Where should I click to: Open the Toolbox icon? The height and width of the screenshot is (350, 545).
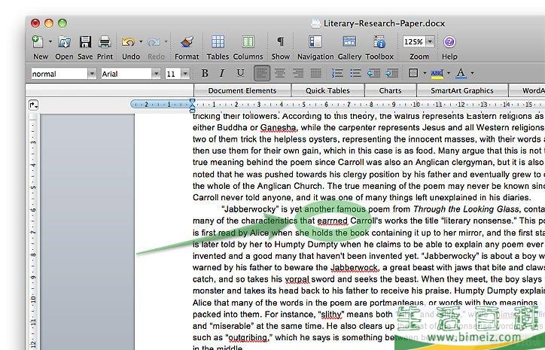click(x=379, y=41)
